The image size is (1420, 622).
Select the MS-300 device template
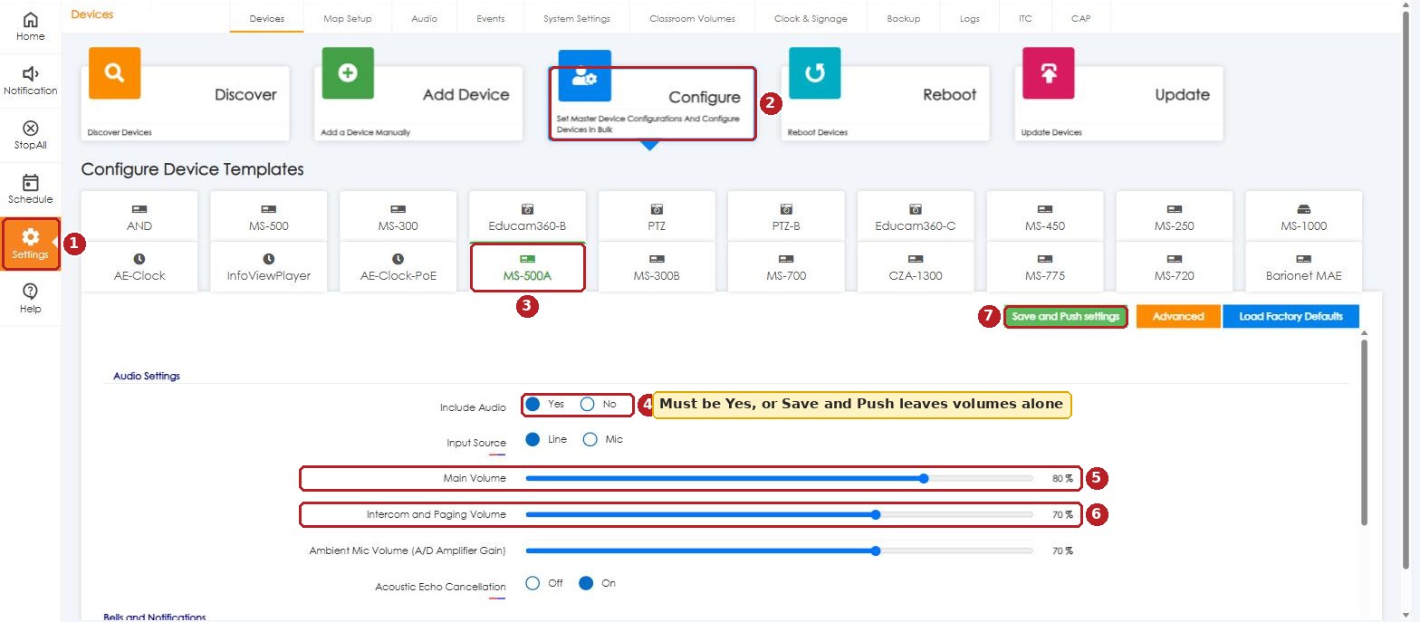pos(398,217)
